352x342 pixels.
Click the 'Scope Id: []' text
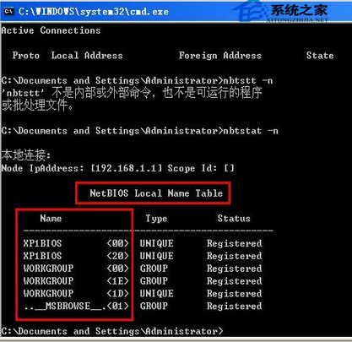[x=201, y=168]
